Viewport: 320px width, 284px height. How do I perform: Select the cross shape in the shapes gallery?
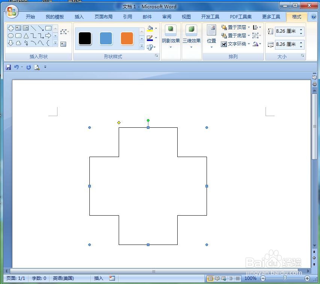click(x=11, y=28)
